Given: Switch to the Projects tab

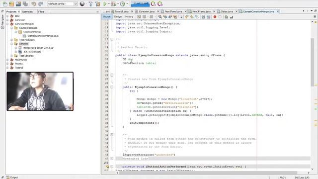Looking at the screenshot, I should pos(11,11).
